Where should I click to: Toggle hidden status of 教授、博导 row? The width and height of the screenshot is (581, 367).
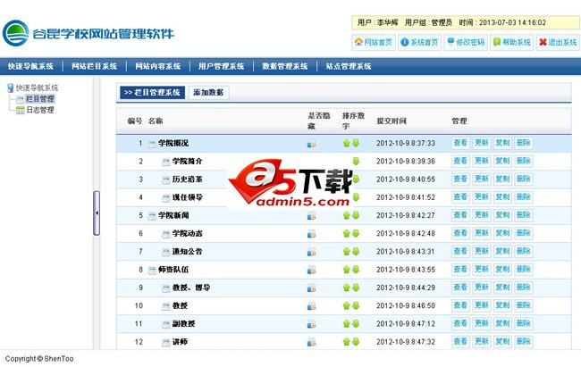point(311,288)
